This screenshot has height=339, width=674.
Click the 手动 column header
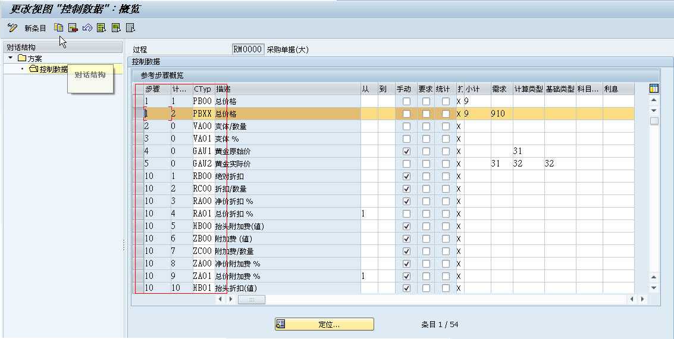(x=406, y=89)
